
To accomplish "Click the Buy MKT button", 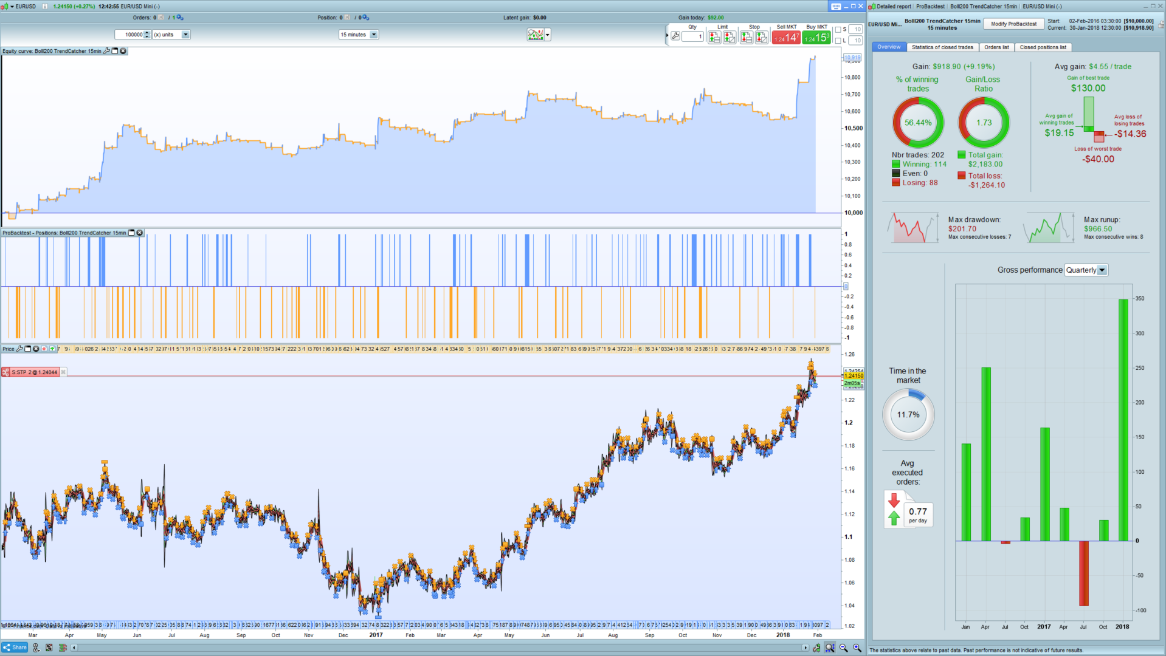I will [816, 38].
